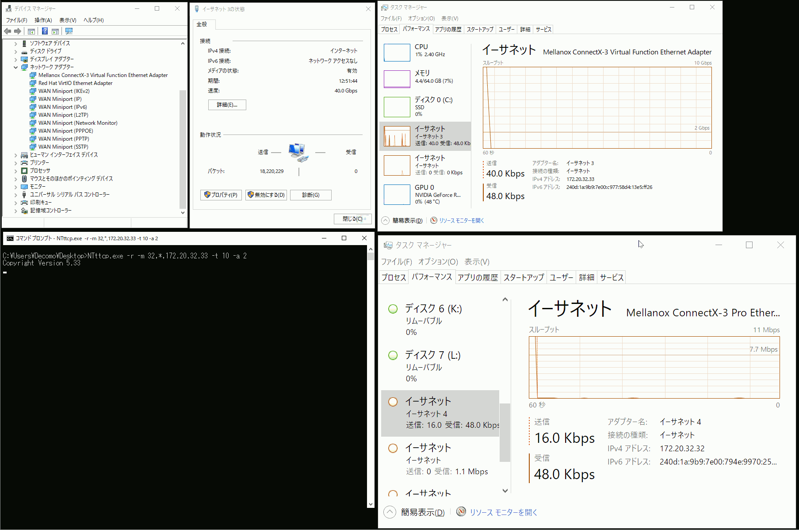Click the 詳細(E)... button

[227, 105]
